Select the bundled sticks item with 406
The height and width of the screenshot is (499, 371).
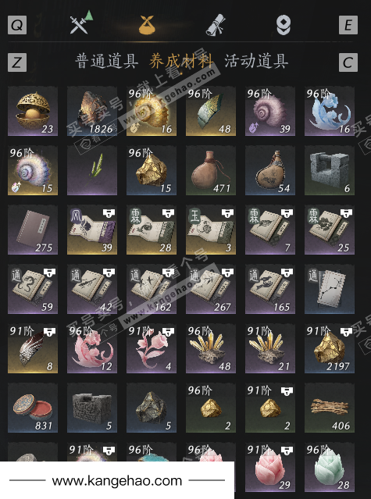[330, 408]
